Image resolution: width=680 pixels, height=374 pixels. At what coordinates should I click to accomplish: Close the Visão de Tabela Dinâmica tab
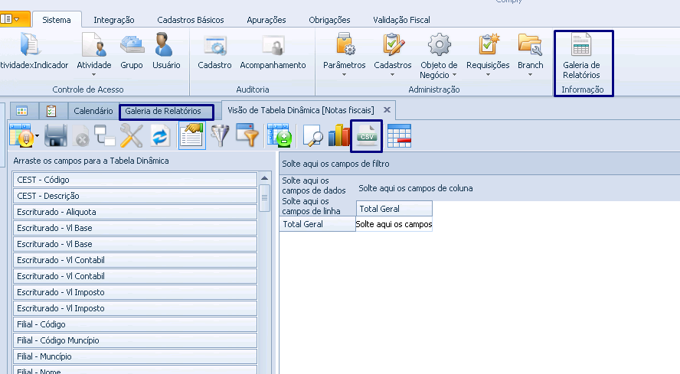(387, 110)
